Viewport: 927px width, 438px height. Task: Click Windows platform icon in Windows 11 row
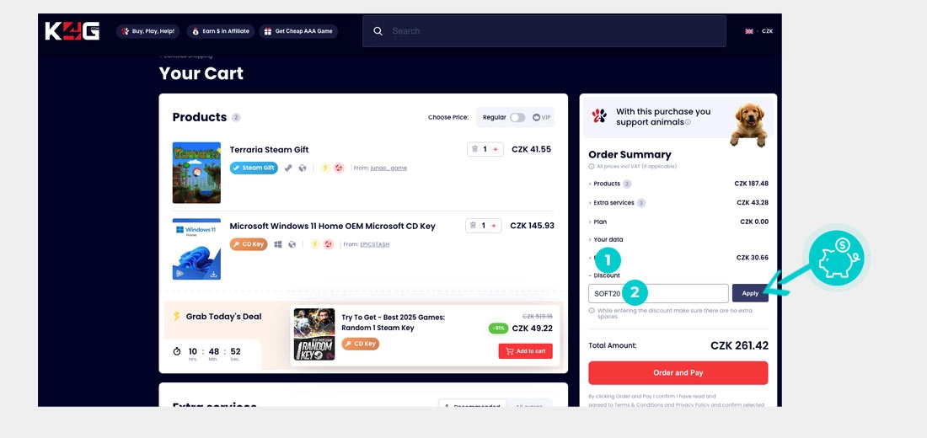tap(278, 244)
